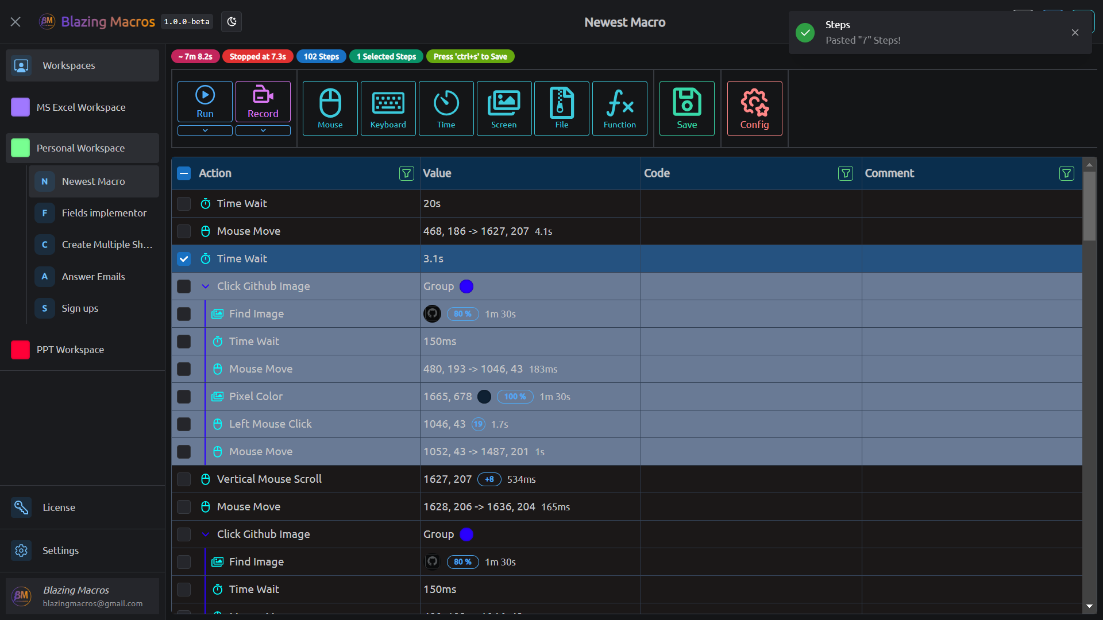Screen dimensions: 1103x620
Task: Click the 100 % badge on Pixel Color row
Action: (x=515, y=397)
